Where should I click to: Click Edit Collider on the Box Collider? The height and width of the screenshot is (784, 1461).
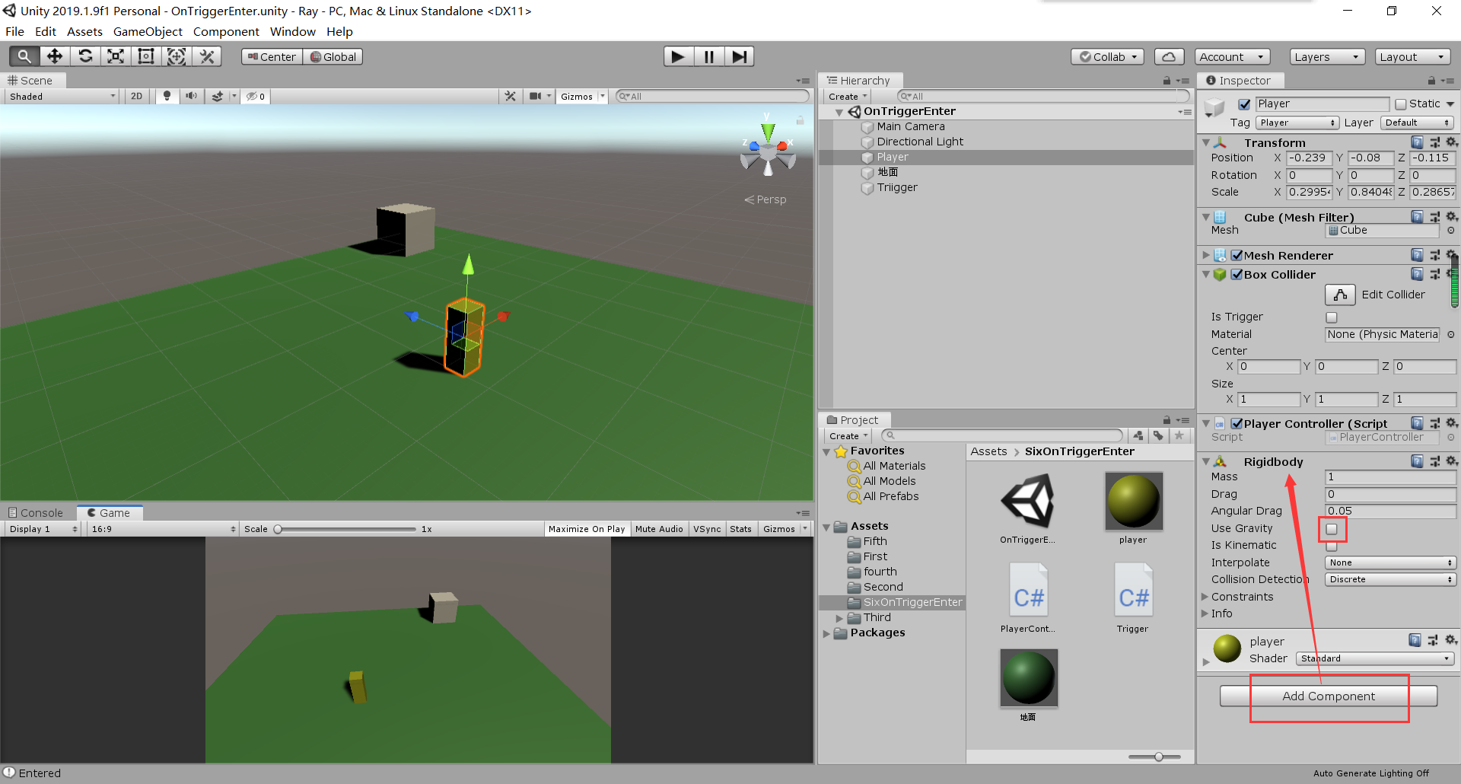tap(1339, 295)
